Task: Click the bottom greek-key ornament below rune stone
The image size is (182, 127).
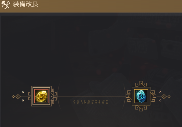Action: (x=141, y=109)
